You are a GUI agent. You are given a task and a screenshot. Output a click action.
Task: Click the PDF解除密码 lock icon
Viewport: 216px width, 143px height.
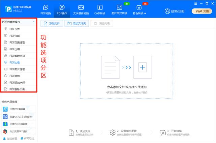(x=6, y=56)
